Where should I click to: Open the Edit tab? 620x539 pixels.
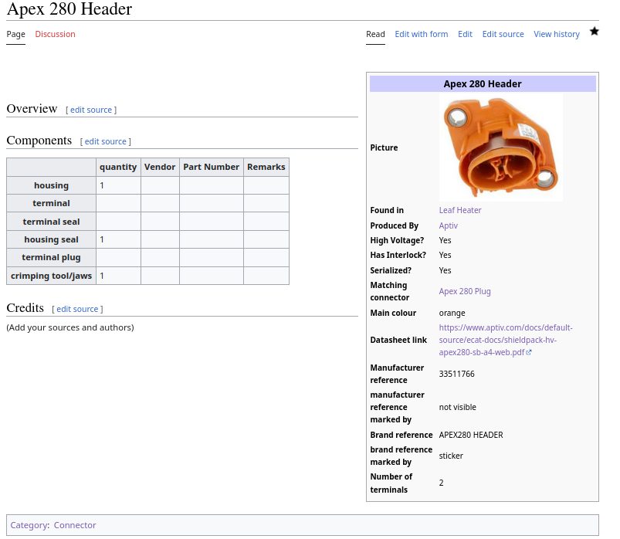click(465, 34)
